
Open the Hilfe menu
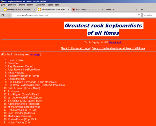click(57, 5)
